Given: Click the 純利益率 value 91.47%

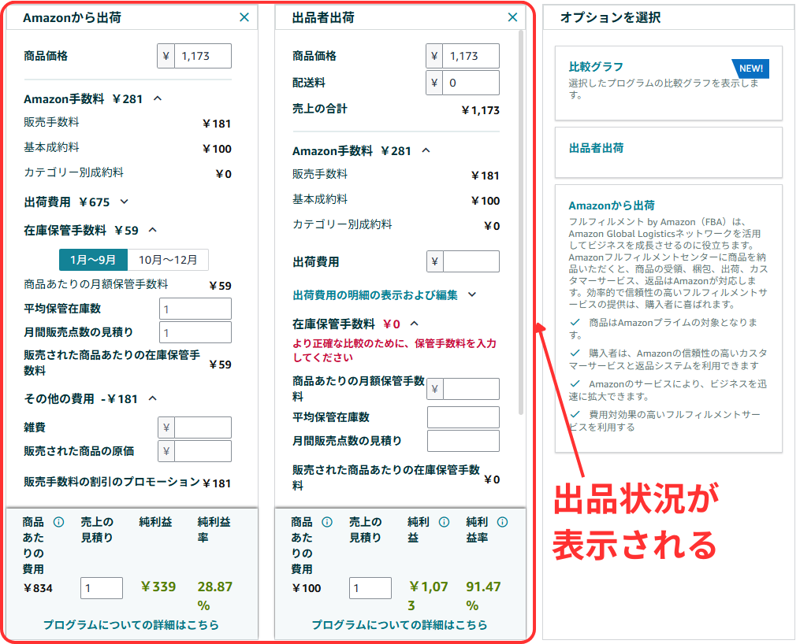Looking at the screenshot, I should tap(483, 596).
